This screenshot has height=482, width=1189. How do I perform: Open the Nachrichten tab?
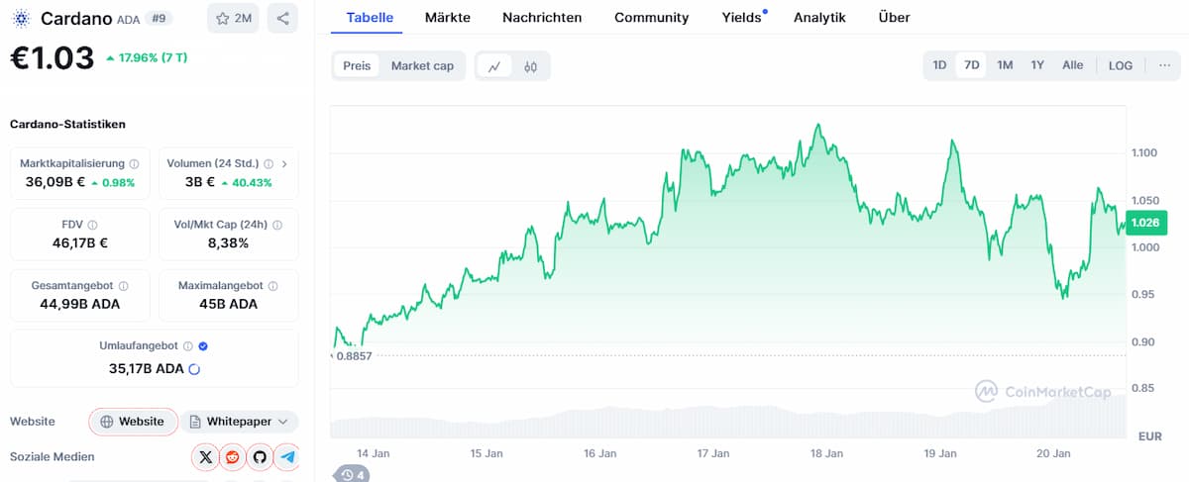point(542,17)
